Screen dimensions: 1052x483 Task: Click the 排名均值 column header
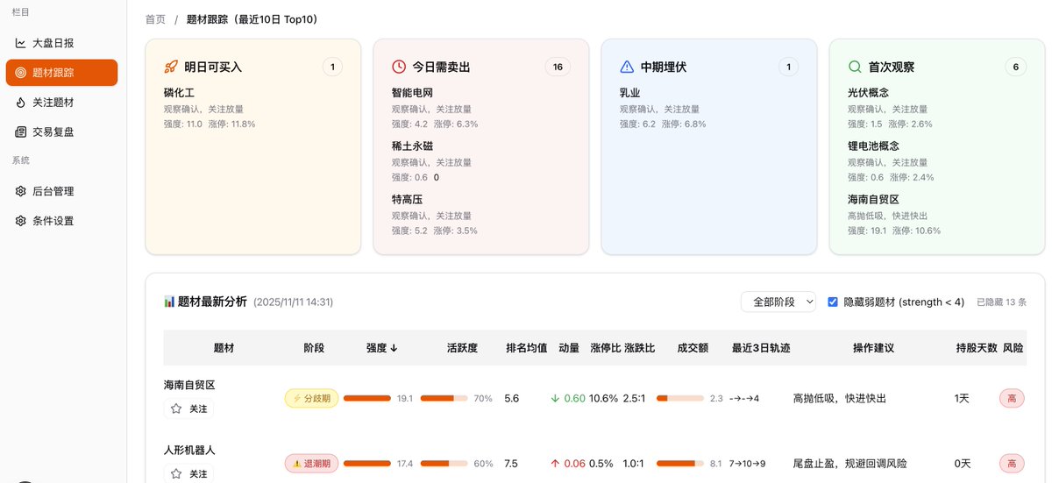click(527, 348)
